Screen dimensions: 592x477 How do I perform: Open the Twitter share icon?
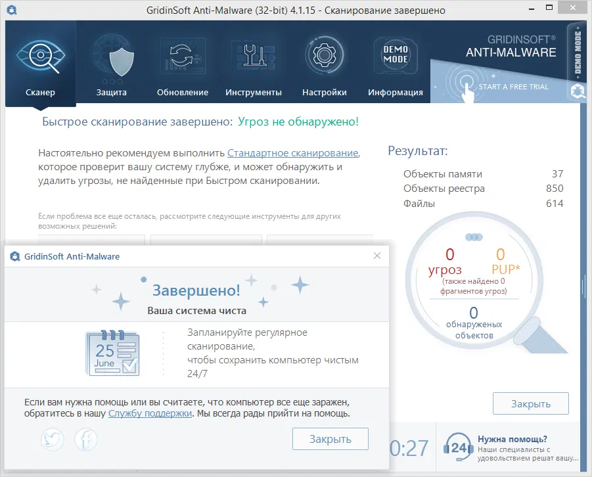point(53,440)
